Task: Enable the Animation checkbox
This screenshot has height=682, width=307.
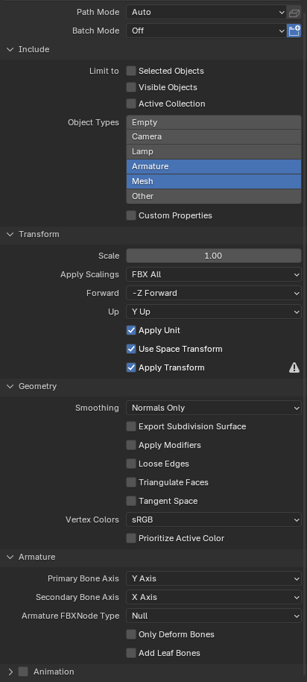Action: tap(24, 672)
